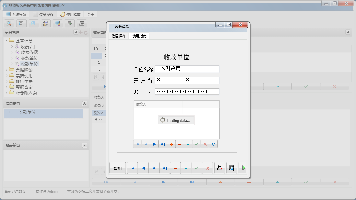The height and width of the screenshot is (200, 356).
Task: Collapse the 信息管理 panel
Action: pyautogui.click(x=76, y=32)
